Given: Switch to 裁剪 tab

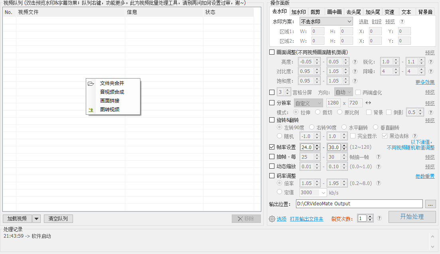Looking at the screenshot, I should click(x=315, y=12).
